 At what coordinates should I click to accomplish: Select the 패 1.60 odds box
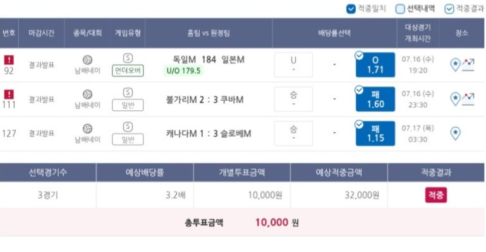375,99
